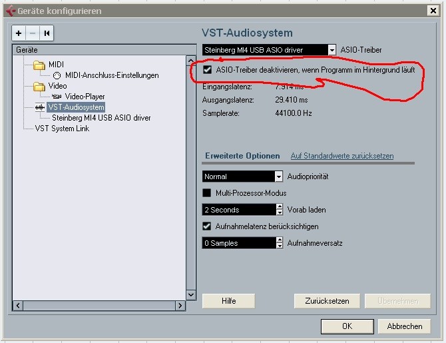This screenshot has height=343, width=446.
Task: Click the 2 Seconds Vorab laden field
Action: (x=239, y=210)
